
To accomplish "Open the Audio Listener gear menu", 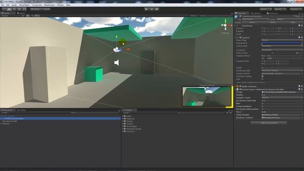I will (x=302, y=86).
